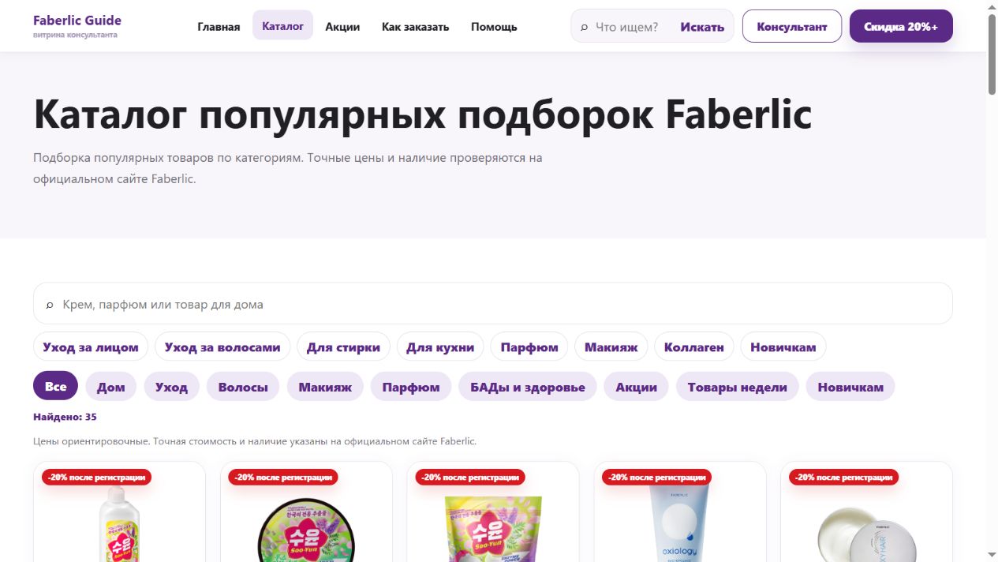This screenshot has width=998, height=562.
Task: Choose the Для стирки quick tag
Action: pos(343,347)
